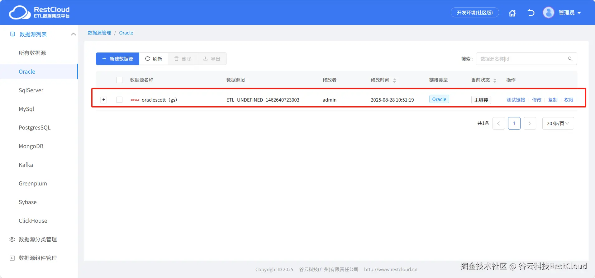Collapse the 数据源列表 sidebar section
Viewport: 595px width, 278px height.
(x=73, y=34)
